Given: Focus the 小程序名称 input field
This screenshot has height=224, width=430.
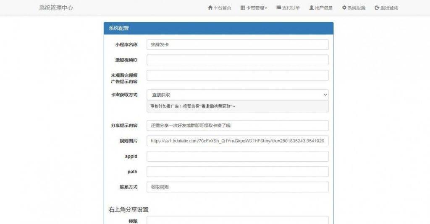Looking at the screenshot, I should (x=238, y=44).
